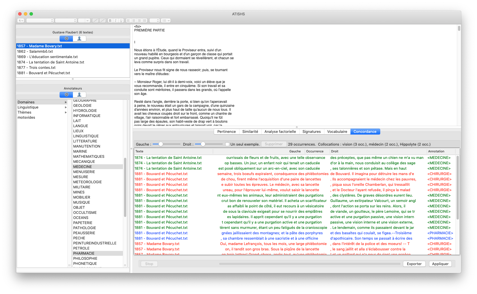Open the list style dropdown in toolbar
The image size is (477, 294).
[x=166, y=21]
